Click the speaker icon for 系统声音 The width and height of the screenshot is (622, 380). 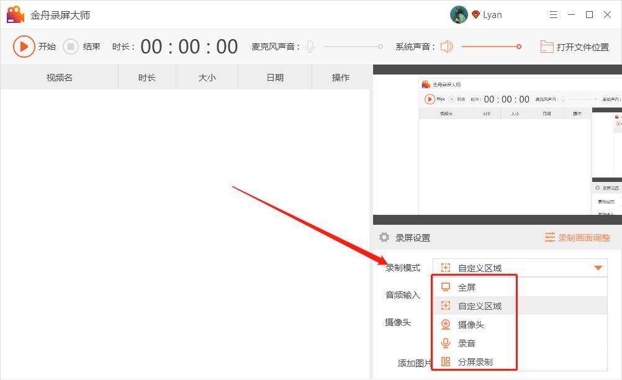coord(446,47)
